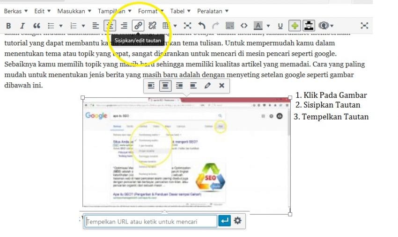Click the table icon
Screen dimensions: 398x237
click(x=166, y=26)
